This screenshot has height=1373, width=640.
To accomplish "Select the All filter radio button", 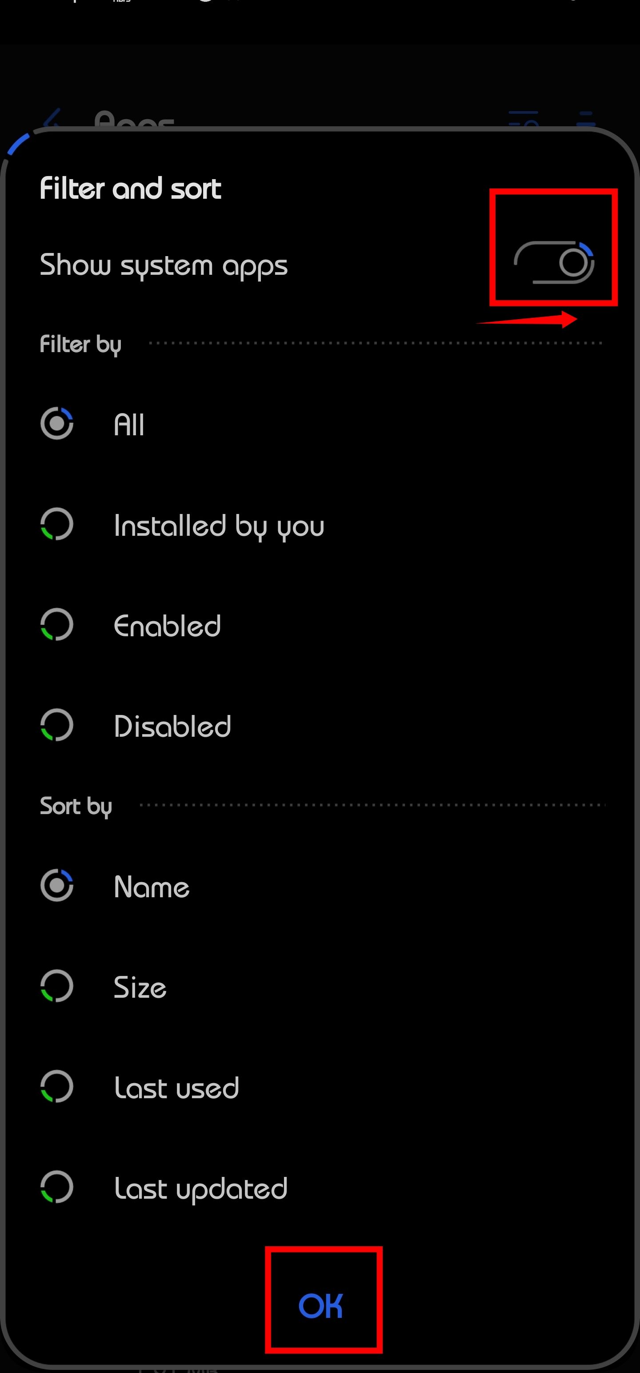I will pyautogui.click(x=57, y=424).
